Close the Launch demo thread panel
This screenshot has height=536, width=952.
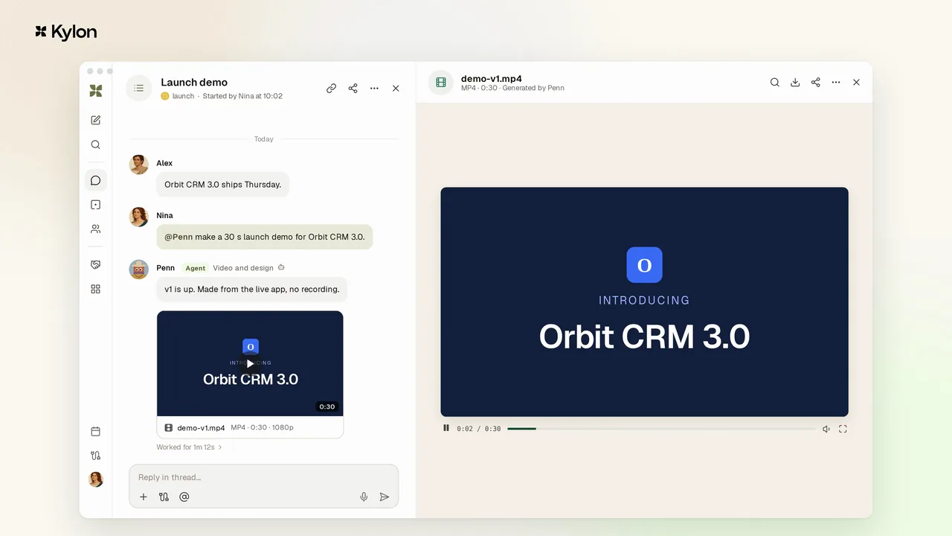point(396,88)
